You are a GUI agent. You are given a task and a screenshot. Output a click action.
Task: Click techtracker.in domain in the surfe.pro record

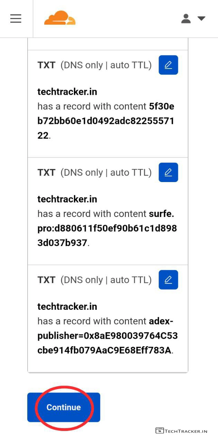[67, 199]
